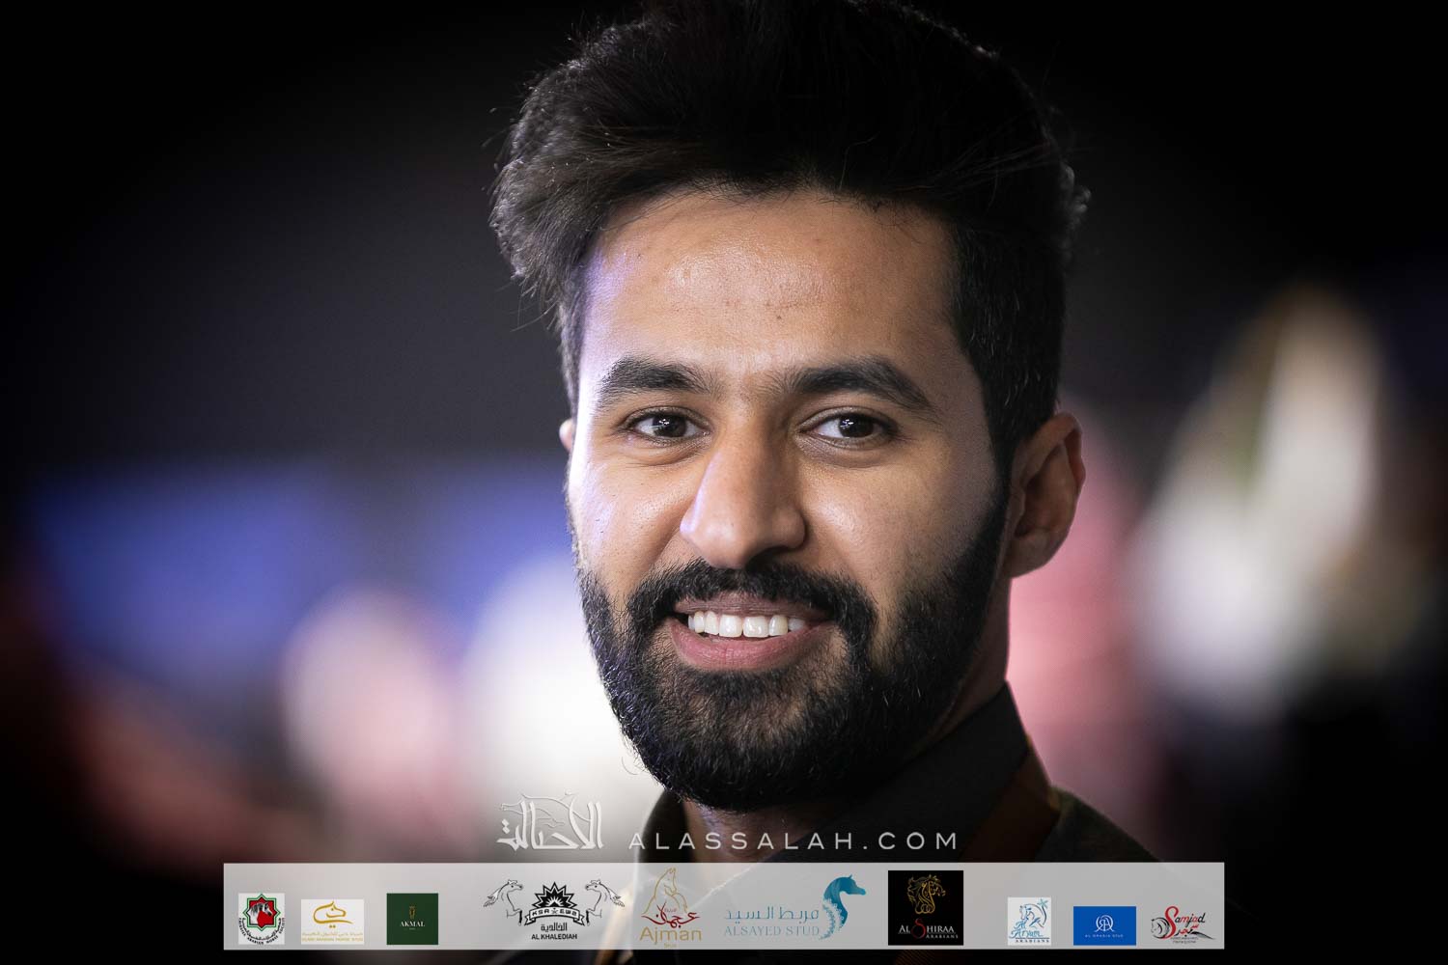This screenshot has height=965, width=1448.
Task: Click the Arabic calligraphy watermark logo
Action: tap(550, 826)
